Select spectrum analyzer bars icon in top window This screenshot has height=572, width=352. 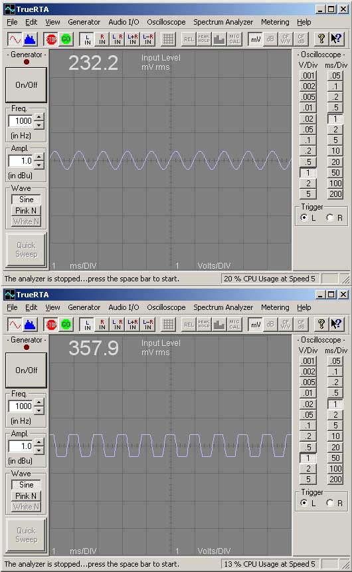coord(30,39)
